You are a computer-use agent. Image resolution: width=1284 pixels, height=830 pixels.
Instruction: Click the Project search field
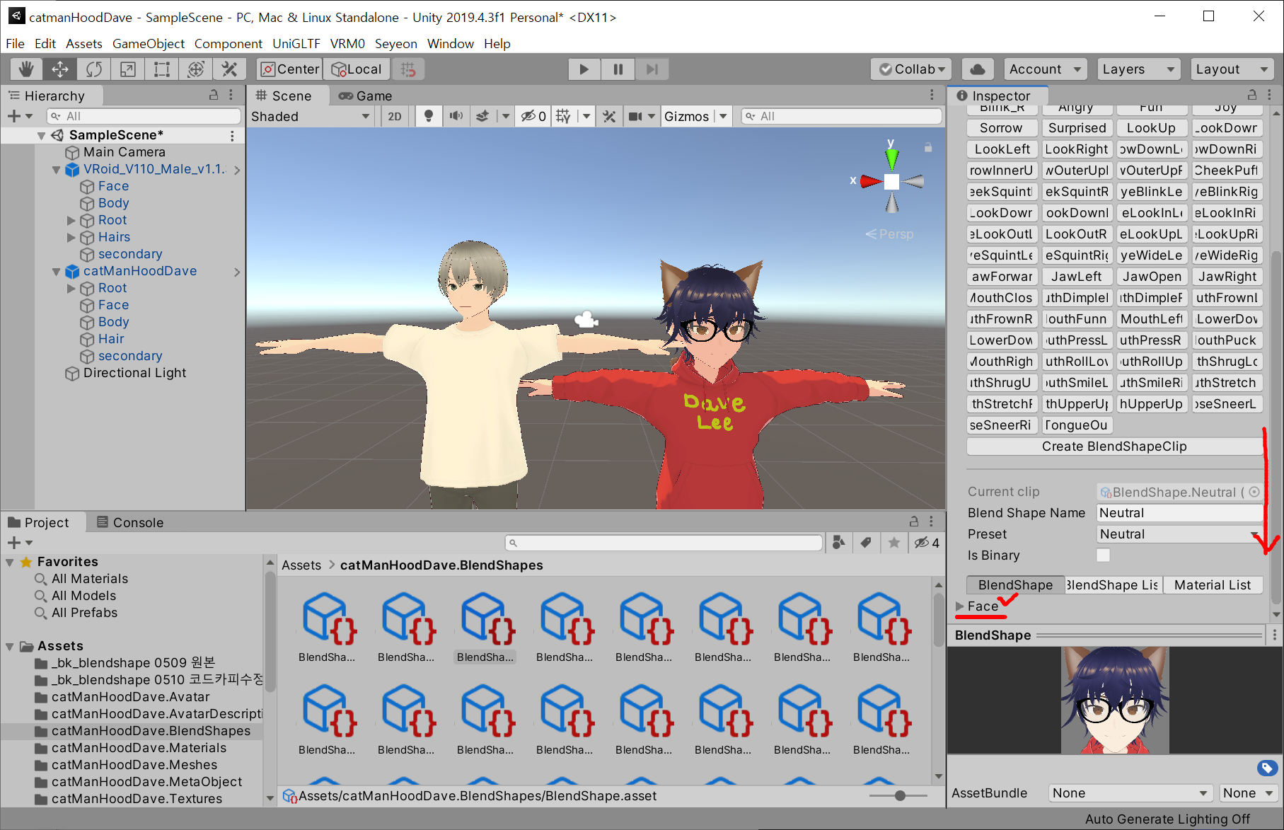pyautogui.click(x=664, y=543)
